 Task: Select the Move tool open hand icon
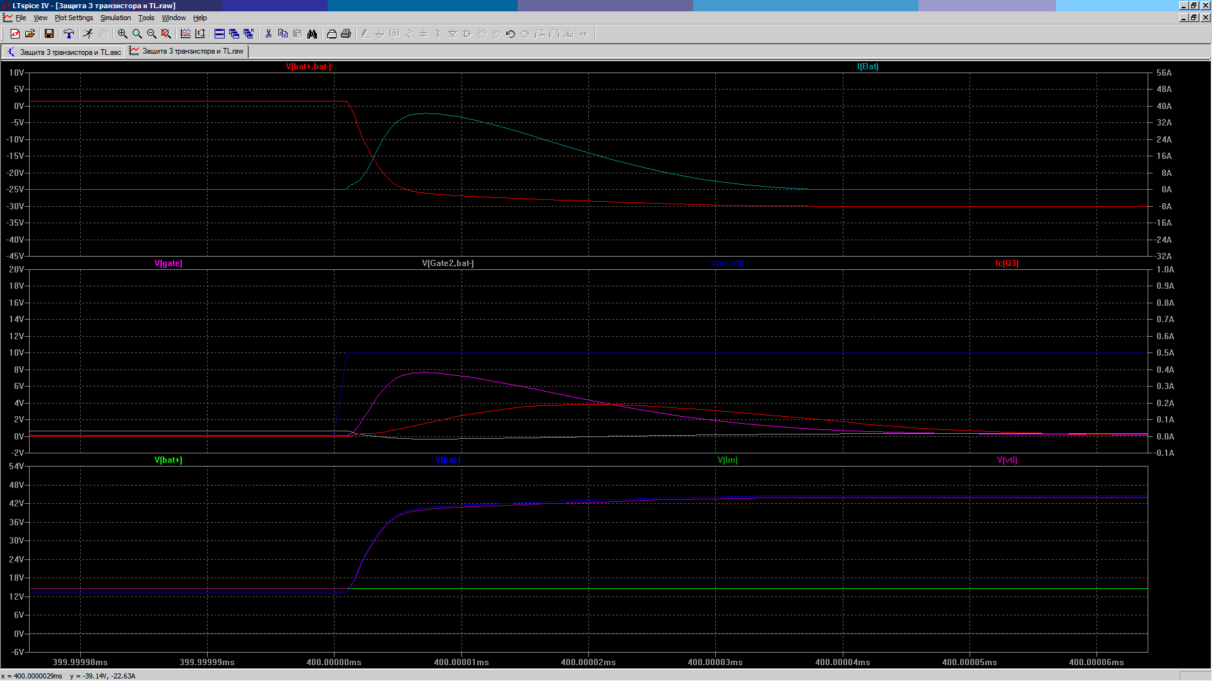coord(482,34)
